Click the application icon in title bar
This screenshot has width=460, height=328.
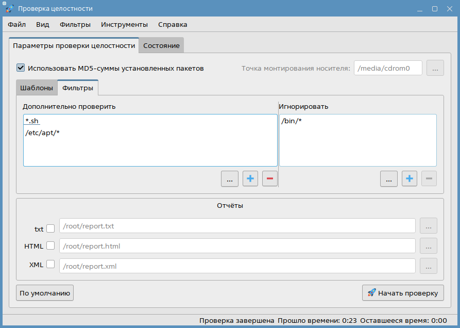point(9,9)
